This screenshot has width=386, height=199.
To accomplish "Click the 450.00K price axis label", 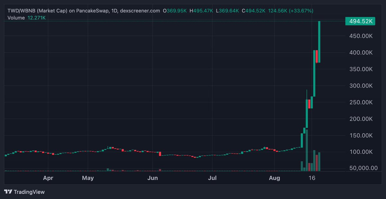I will pos(361,36).
